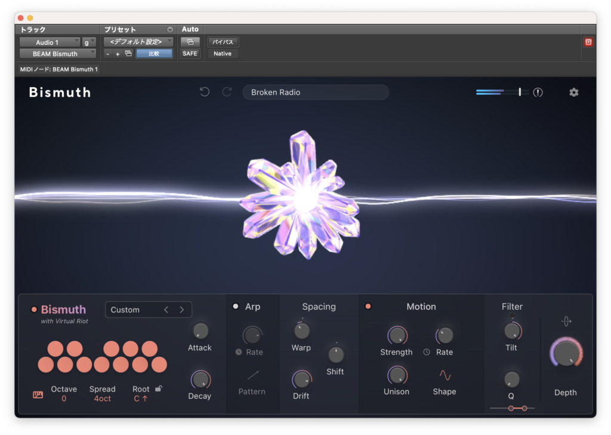The image size is (611, 435).
Task: Open the Broken Radio preset selector
Action: coord(316,92)
